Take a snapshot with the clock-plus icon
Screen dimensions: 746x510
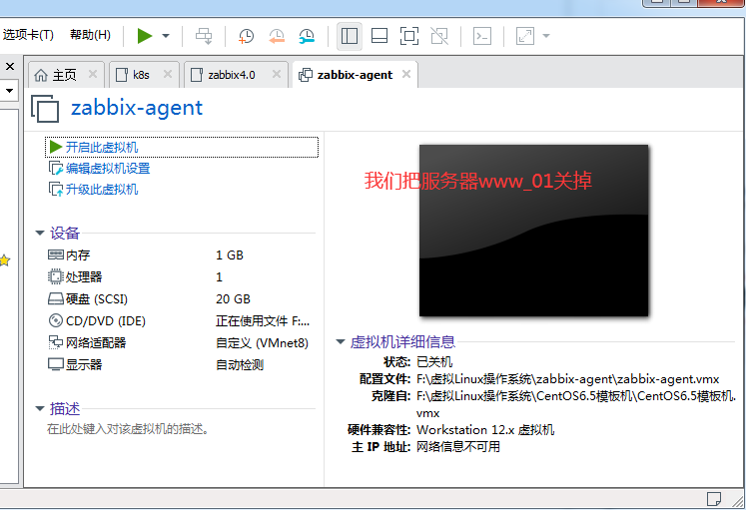(246, 36)
